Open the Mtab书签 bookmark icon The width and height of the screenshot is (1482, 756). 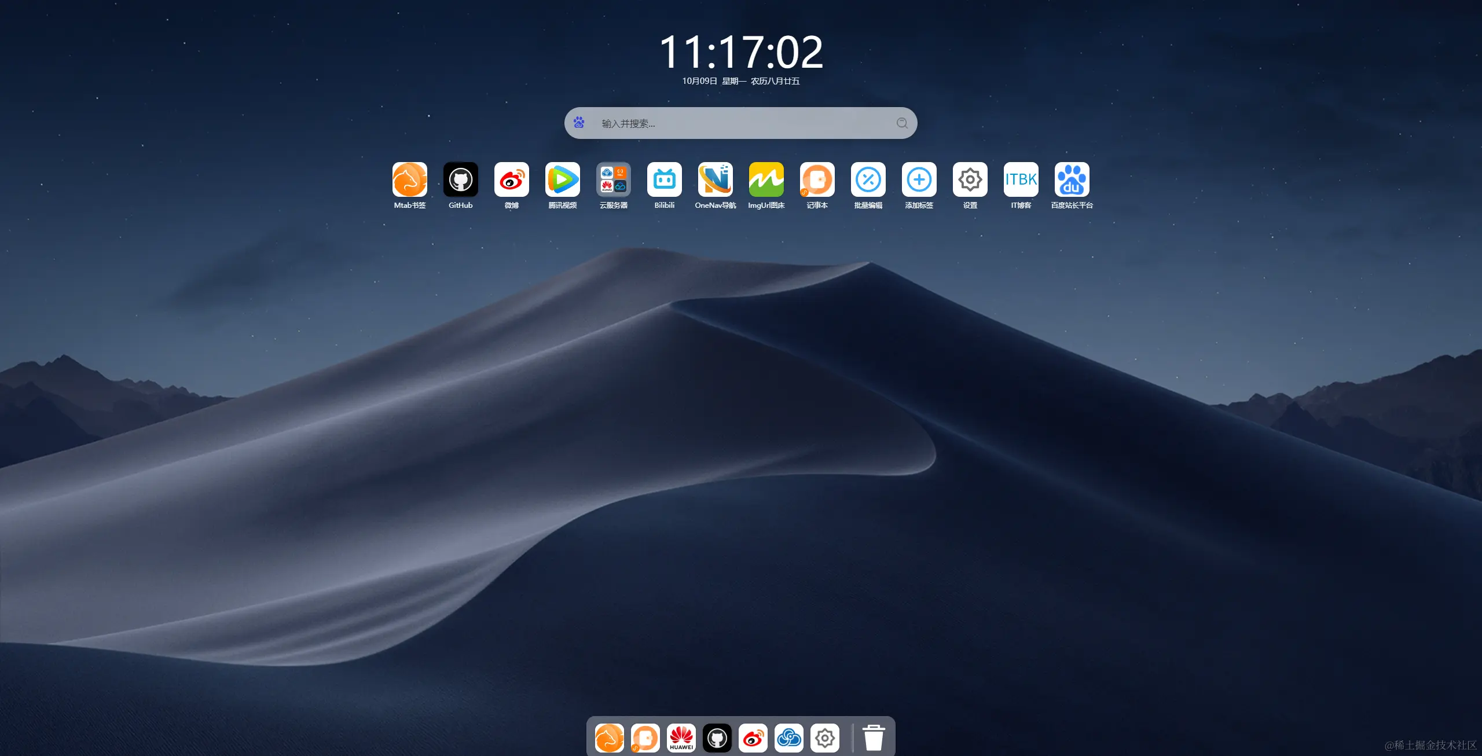tap(409, 179)
